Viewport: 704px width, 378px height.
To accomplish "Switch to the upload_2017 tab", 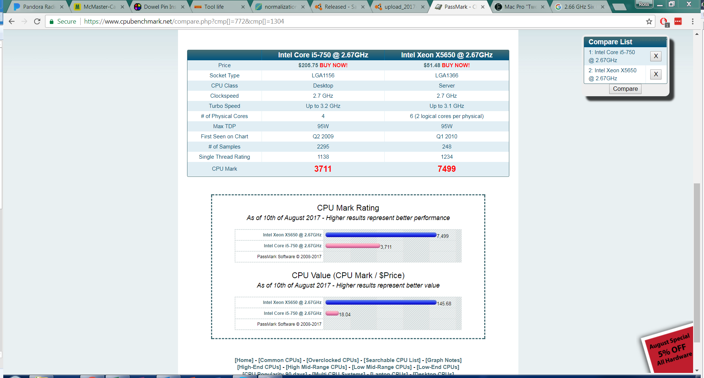I will point(400,7).
